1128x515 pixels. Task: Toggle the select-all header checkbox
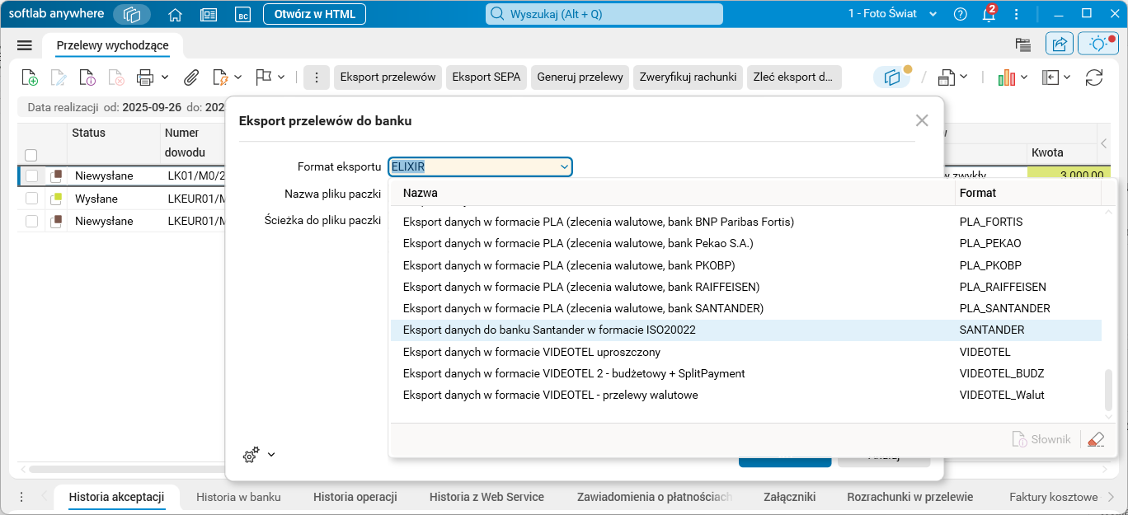[31, 154]
